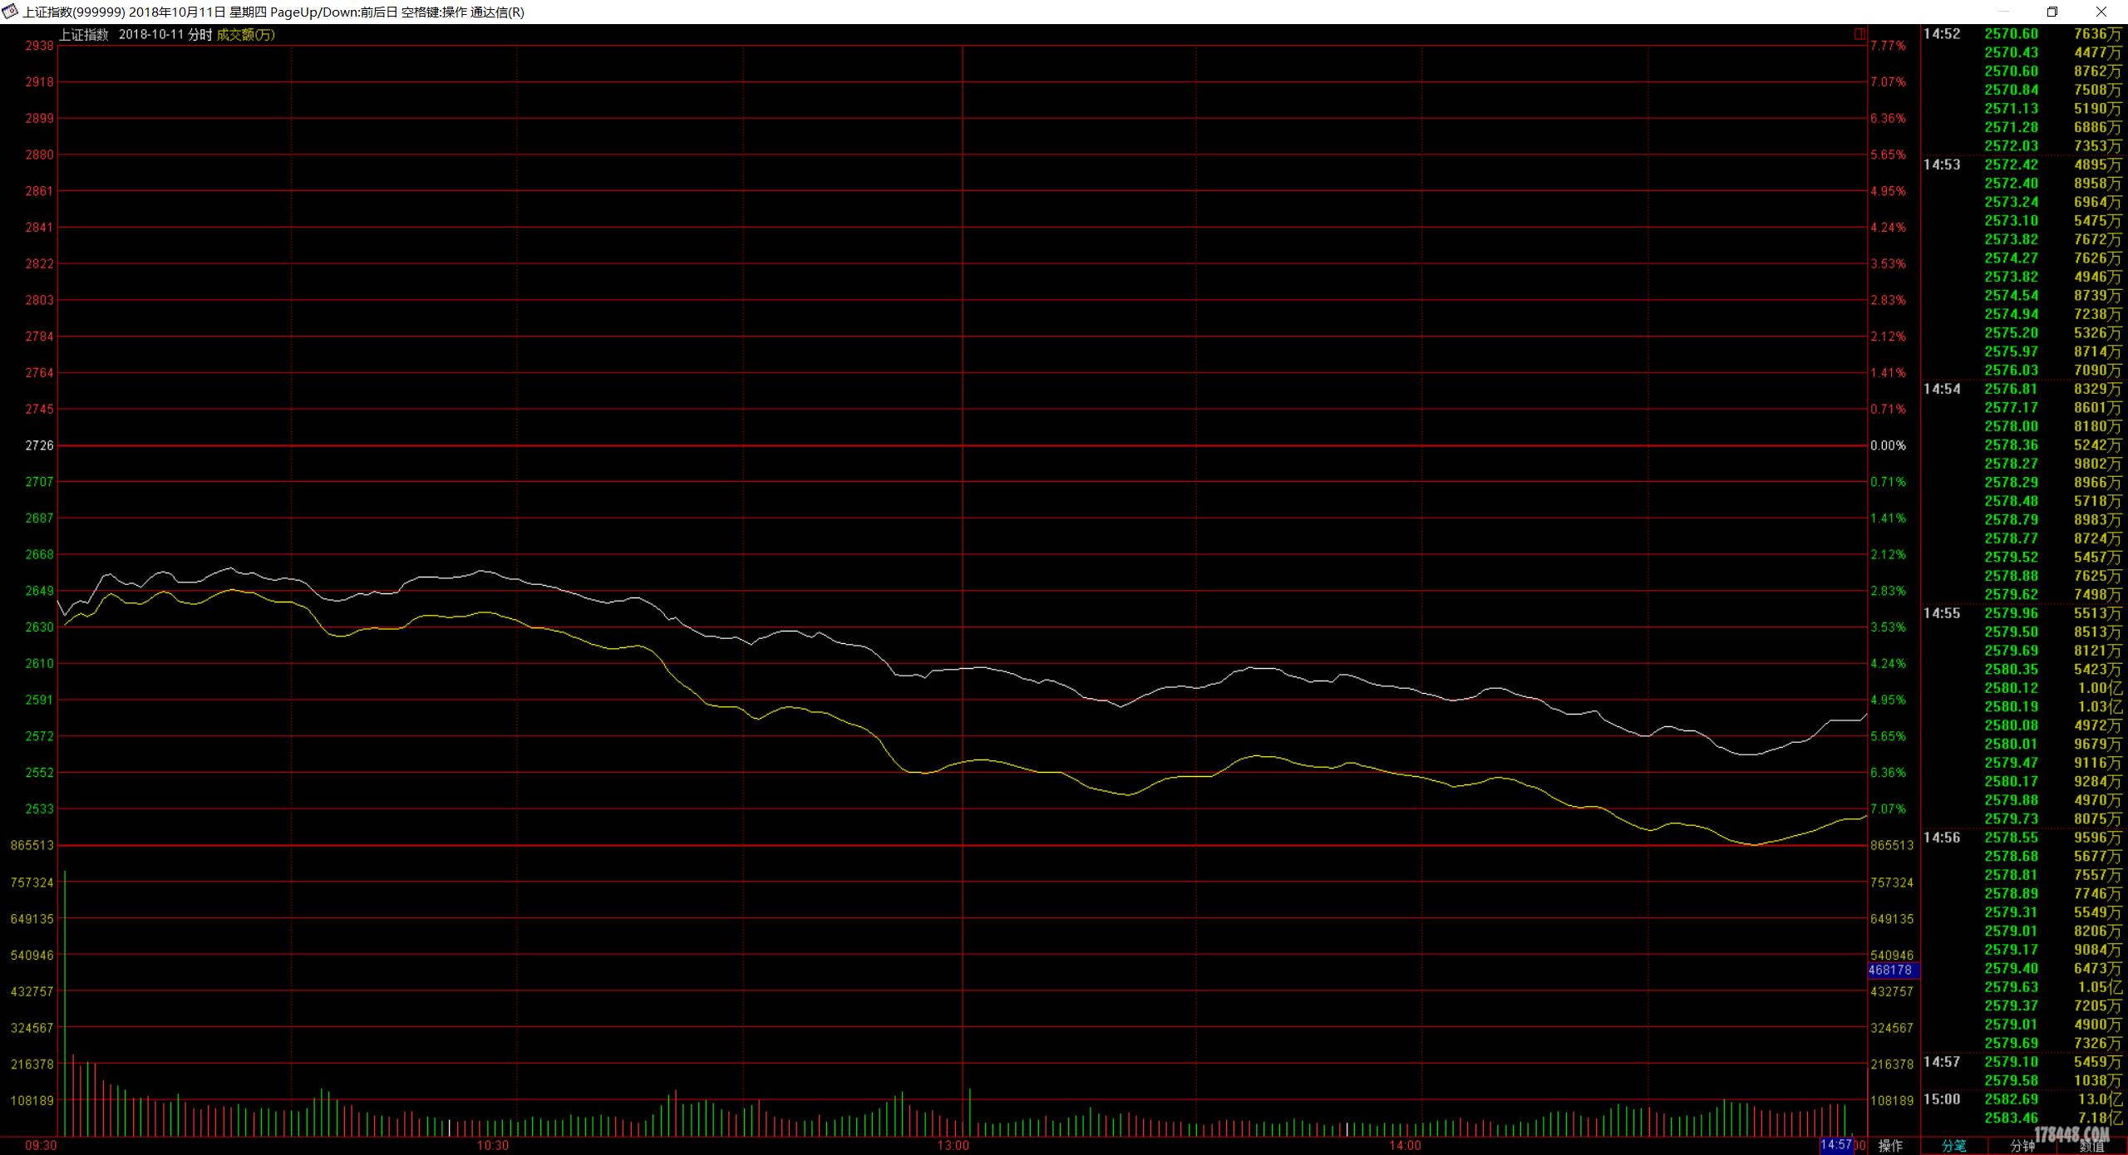The image size is (2128, 1155).
Task: Click the 13:00 time axis label
Action: coord(953,1146)
